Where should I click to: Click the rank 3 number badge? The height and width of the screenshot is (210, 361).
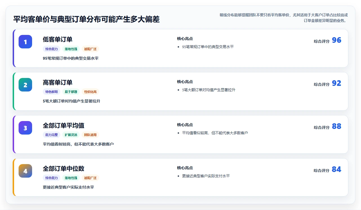[25, 128]
